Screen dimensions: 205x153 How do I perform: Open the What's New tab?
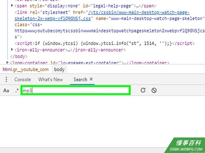tap(50, 80)
